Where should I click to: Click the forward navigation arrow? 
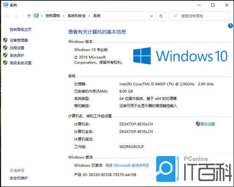click(16, 16)
